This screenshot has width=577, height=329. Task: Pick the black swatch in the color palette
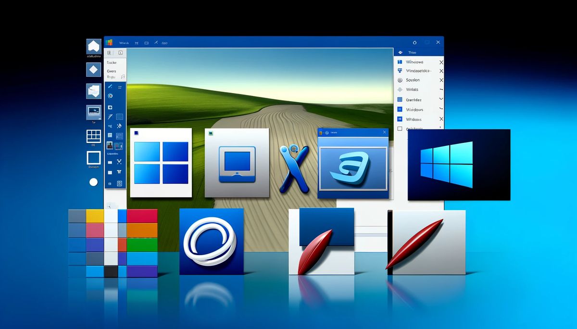click(x=111, y=271)
